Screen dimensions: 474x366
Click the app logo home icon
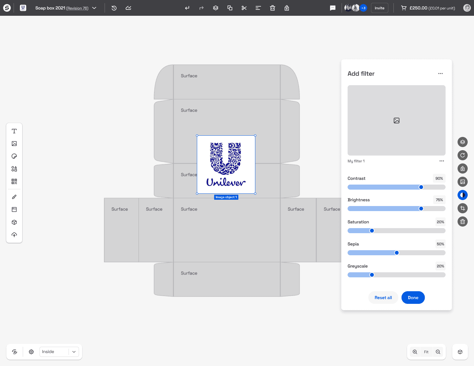coord(7,8)
